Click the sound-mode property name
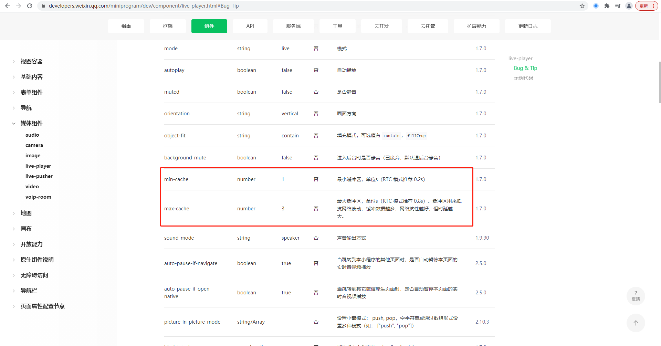 pos(179,238)
